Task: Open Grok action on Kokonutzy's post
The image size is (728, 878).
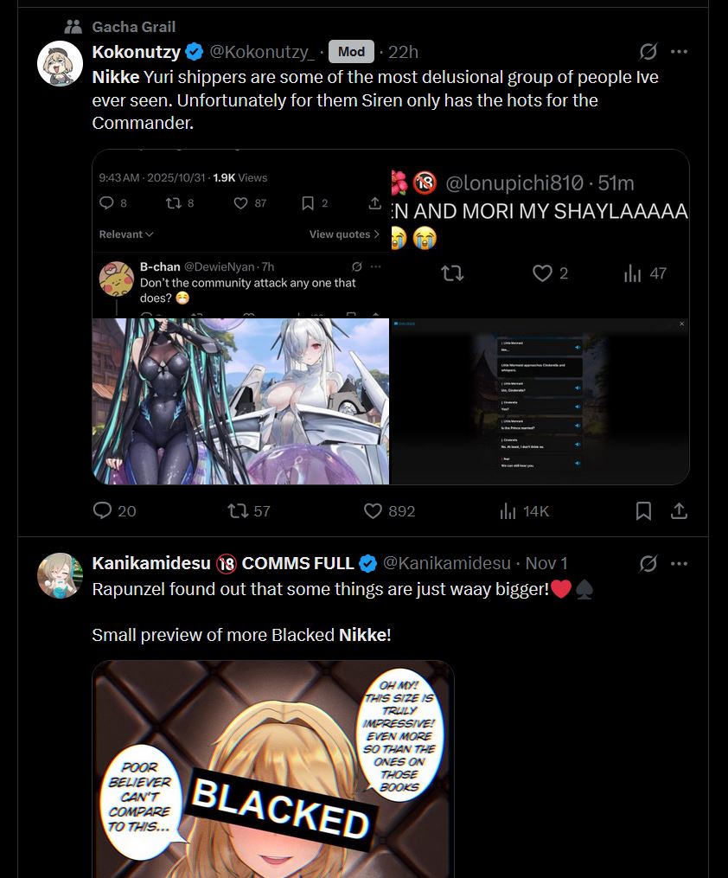Action: 648,52
